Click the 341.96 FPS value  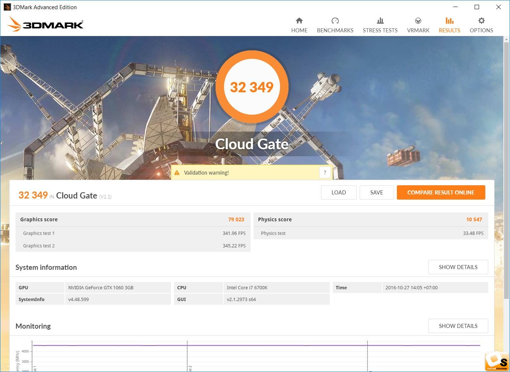[x=234, y=233]
